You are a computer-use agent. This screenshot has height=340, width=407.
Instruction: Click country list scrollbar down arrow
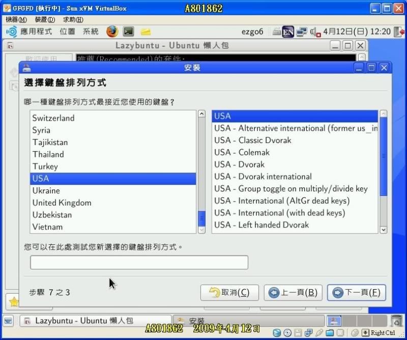tap(201, 230)
